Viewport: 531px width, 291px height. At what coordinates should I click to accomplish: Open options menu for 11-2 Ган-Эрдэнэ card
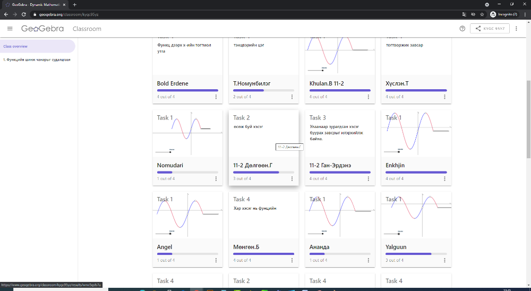click(x=369, y=178)
